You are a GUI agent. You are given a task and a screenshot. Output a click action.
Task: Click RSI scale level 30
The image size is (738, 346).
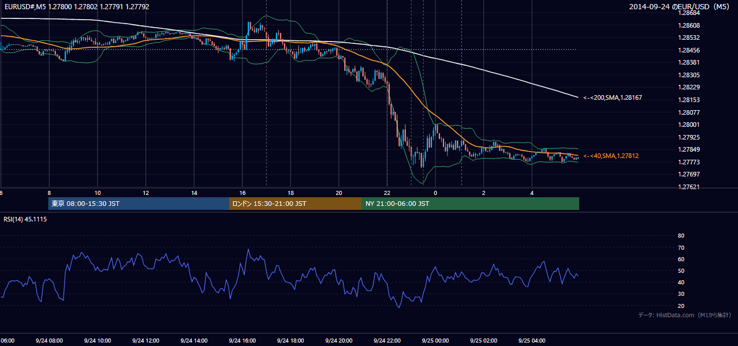point(681,294)
